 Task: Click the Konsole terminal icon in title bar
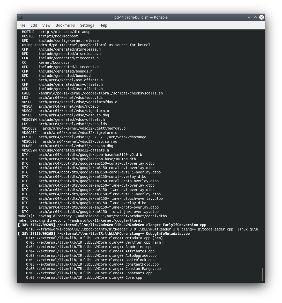tap(20, 17)
